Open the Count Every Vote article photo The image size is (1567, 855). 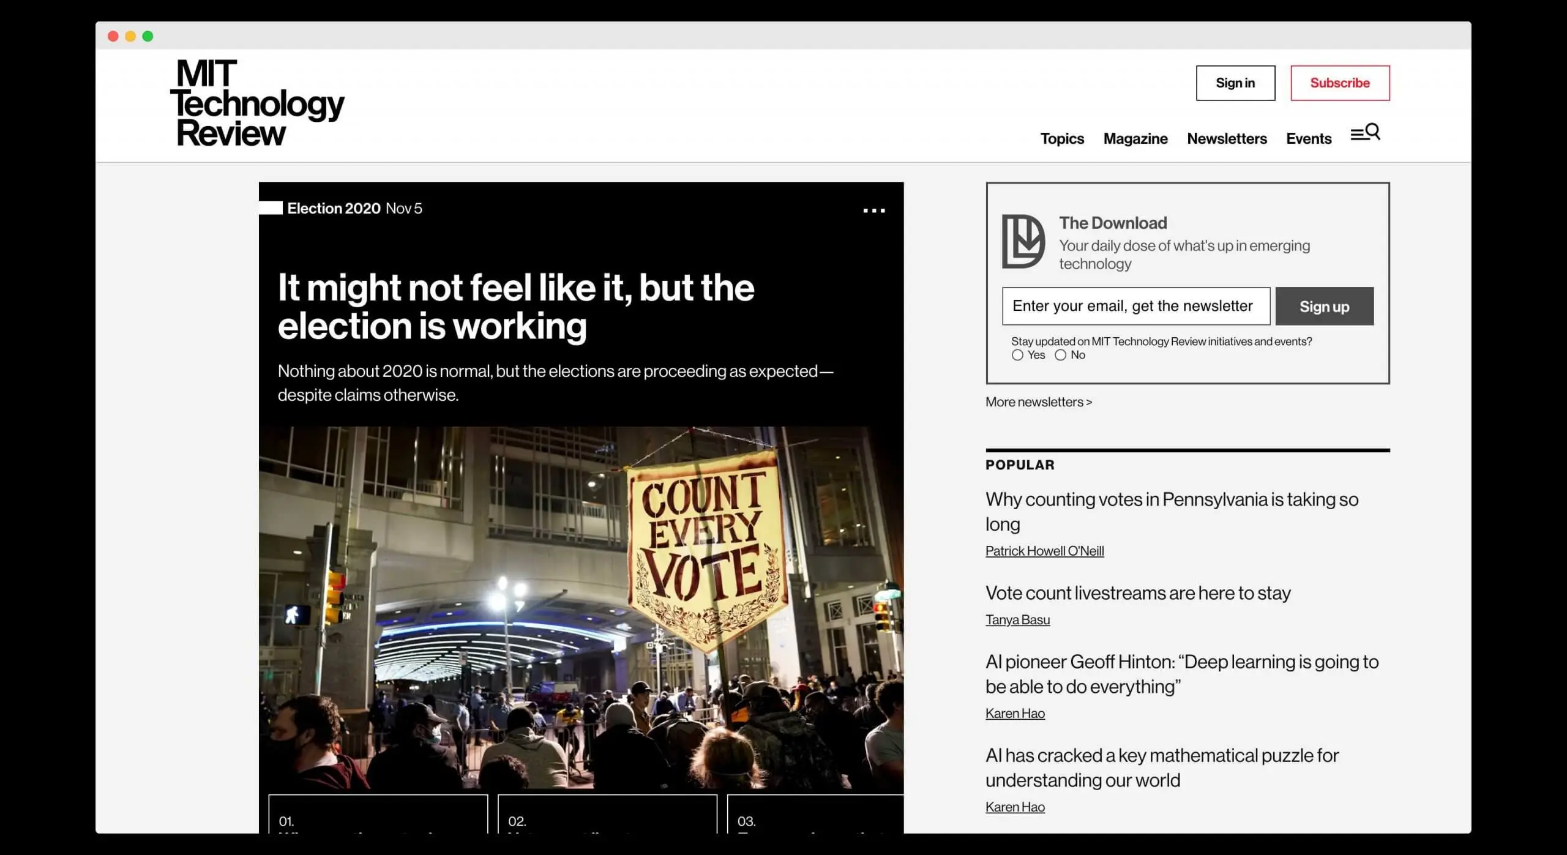tap(580, 607)
